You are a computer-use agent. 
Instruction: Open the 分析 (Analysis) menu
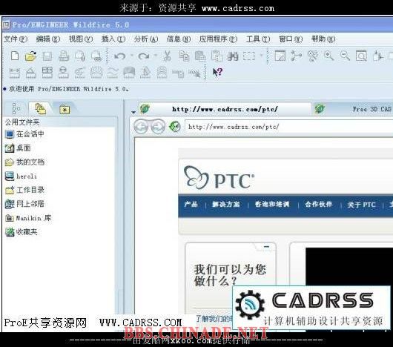click(x=146, y=39)
